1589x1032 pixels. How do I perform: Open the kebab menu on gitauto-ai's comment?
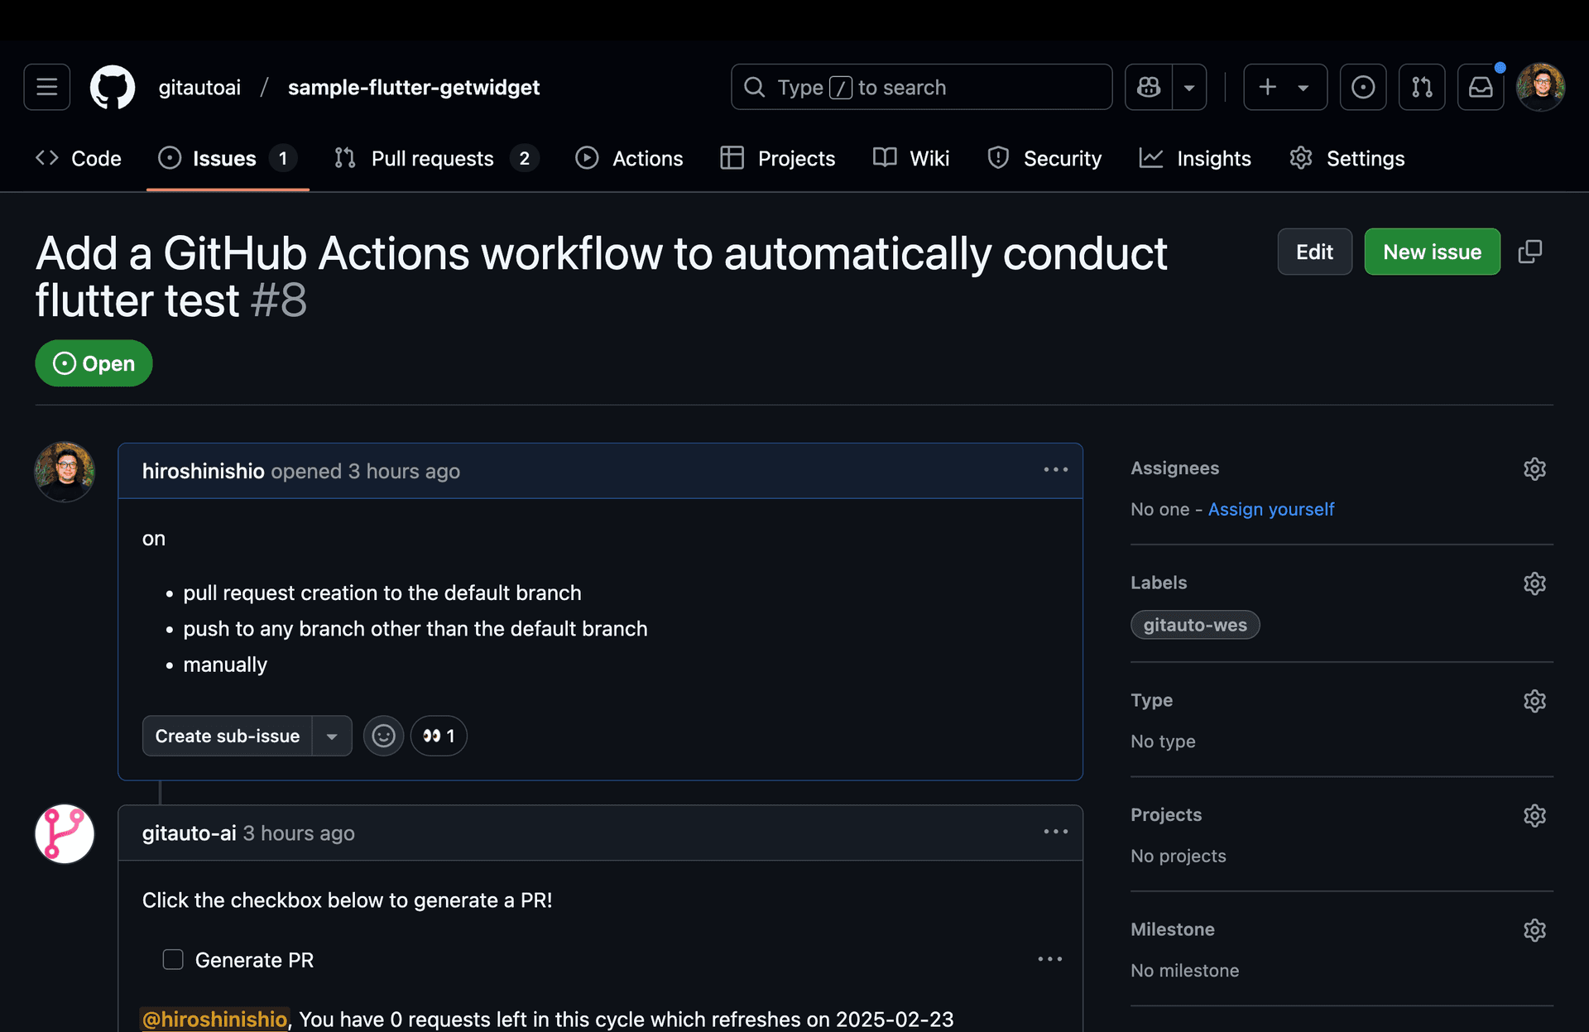(x=1055, y=833)
